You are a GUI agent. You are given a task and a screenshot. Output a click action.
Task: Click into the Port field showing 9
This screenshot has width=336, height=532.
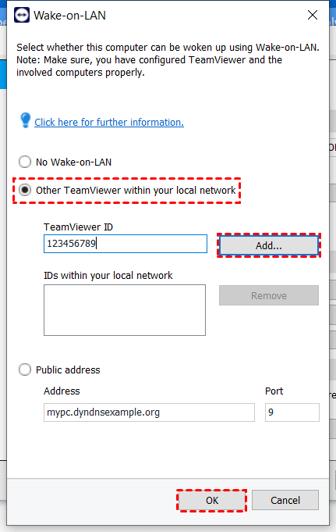(292, 412)
